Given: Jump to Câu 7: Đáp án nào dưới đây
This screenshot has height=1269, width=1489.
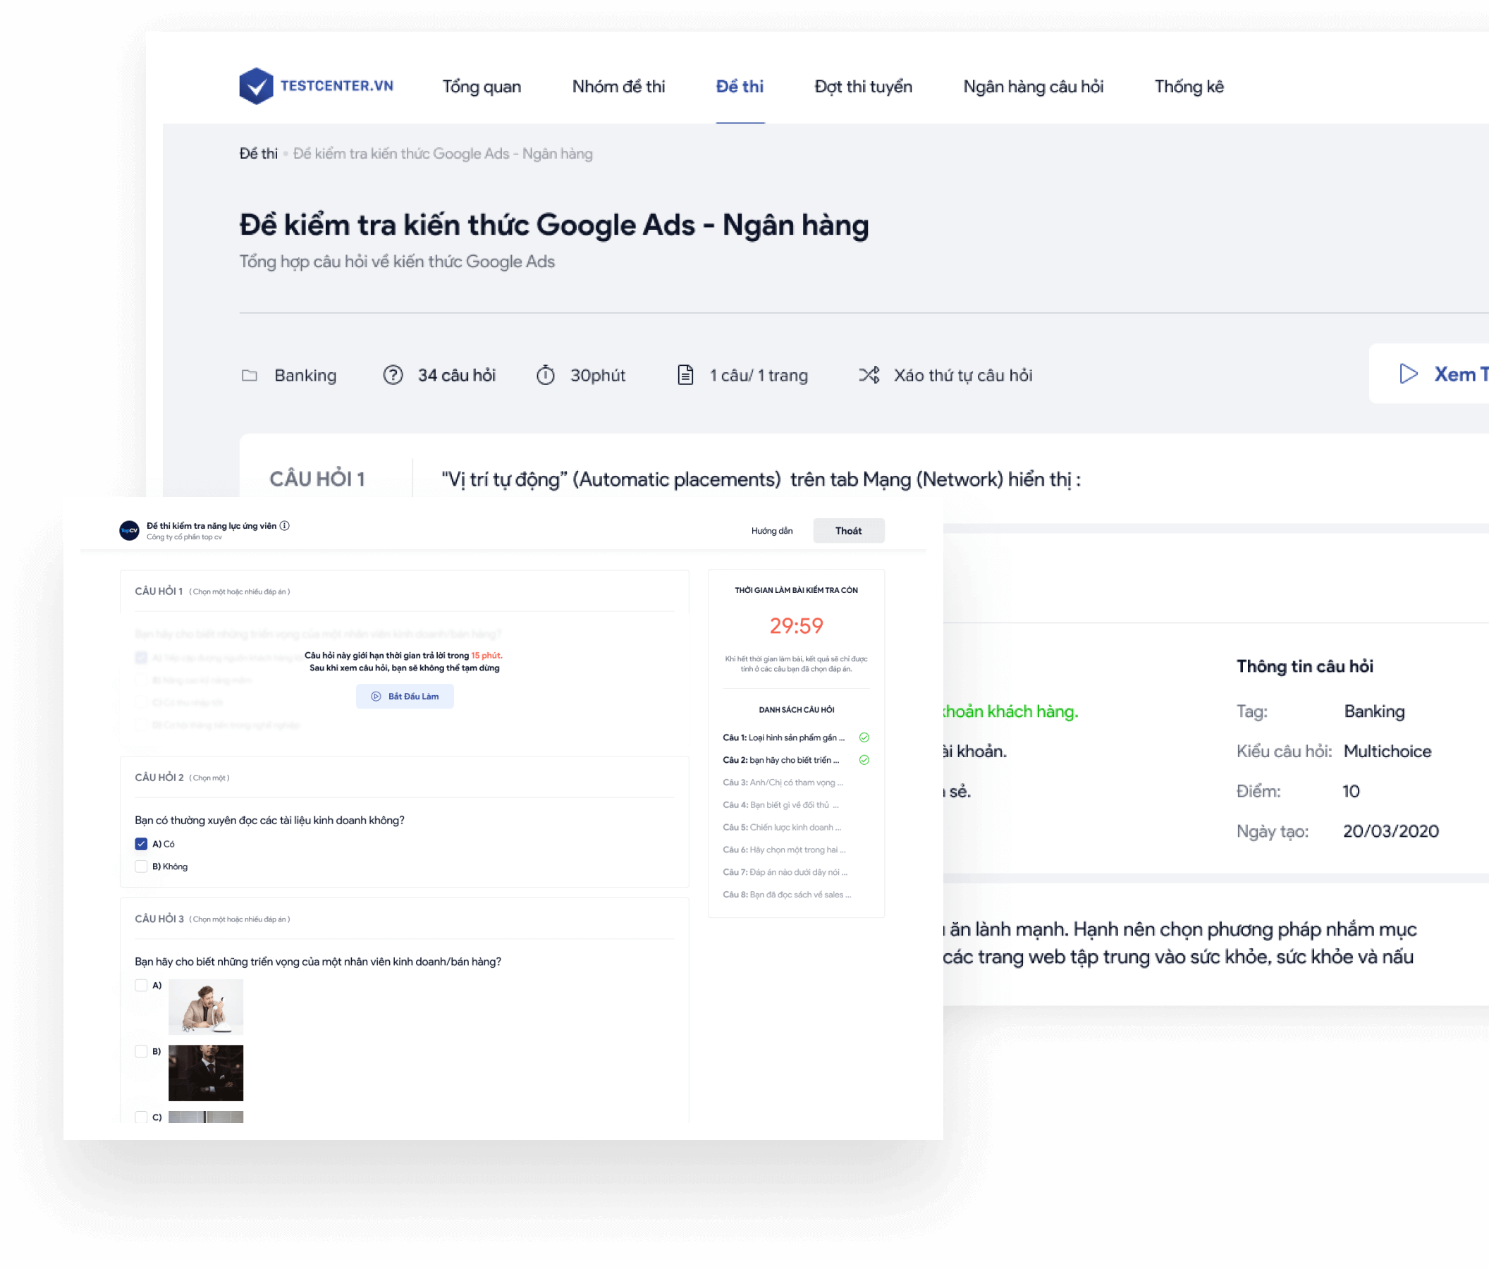Looking at the screenshot, I should point(785,872).
